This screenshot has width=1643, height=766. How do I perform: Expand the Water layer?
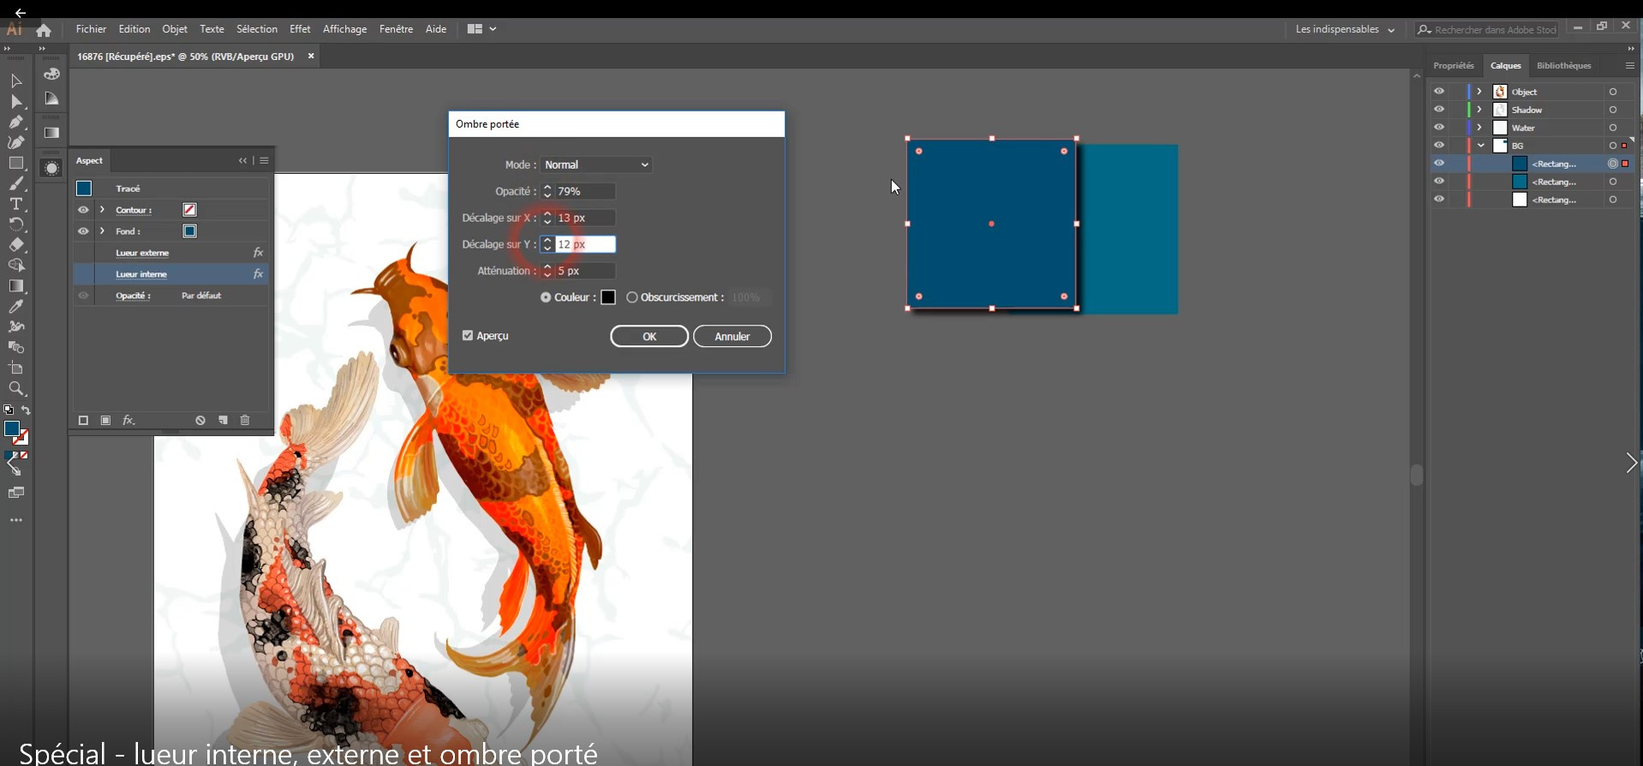(1479, 128)
